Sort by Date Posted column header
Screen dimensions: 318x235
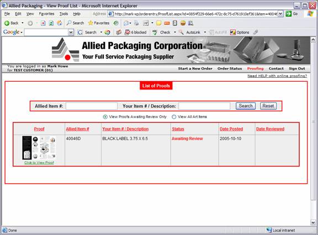click(x=231, y=129)
